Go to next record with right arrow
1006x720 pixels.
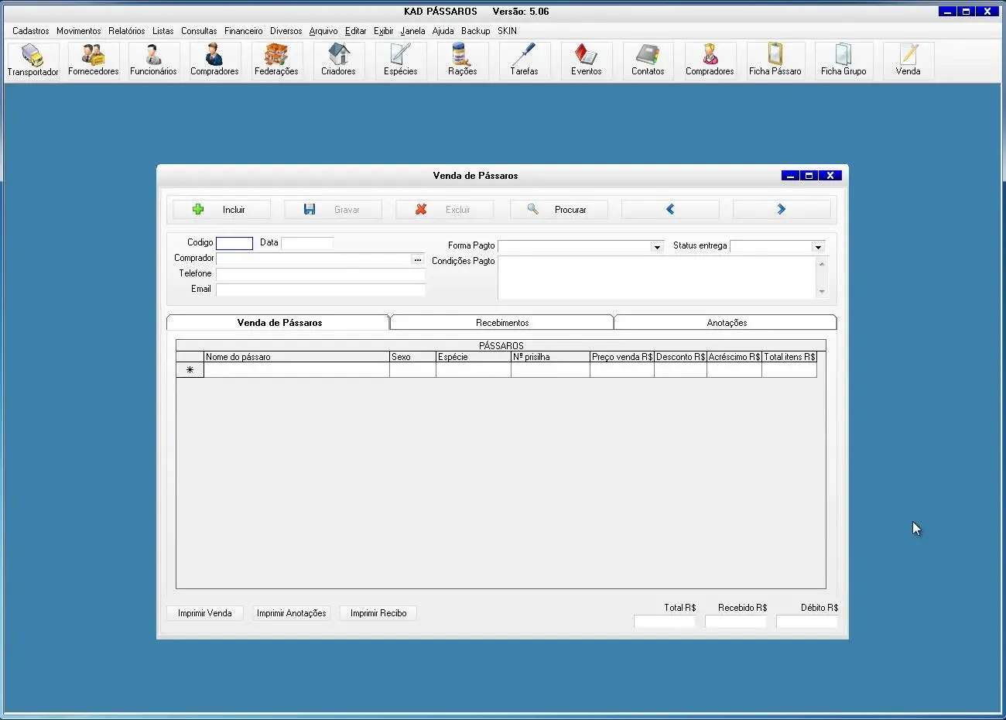(781, 210)
